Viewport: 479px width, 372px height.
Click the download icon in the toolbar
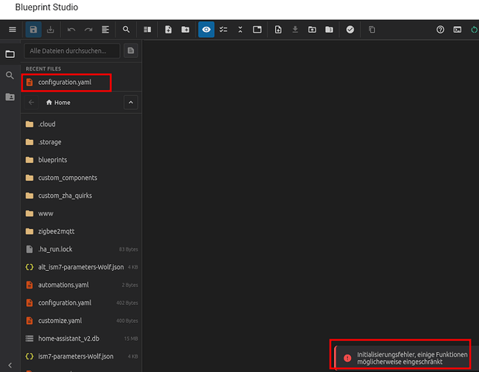click(x=295, y=30)
